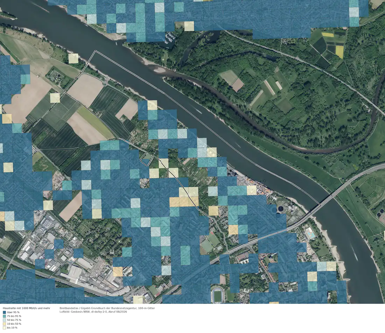Click the pale blue '50 bis 75 %' legend swatch

[4, 320]
